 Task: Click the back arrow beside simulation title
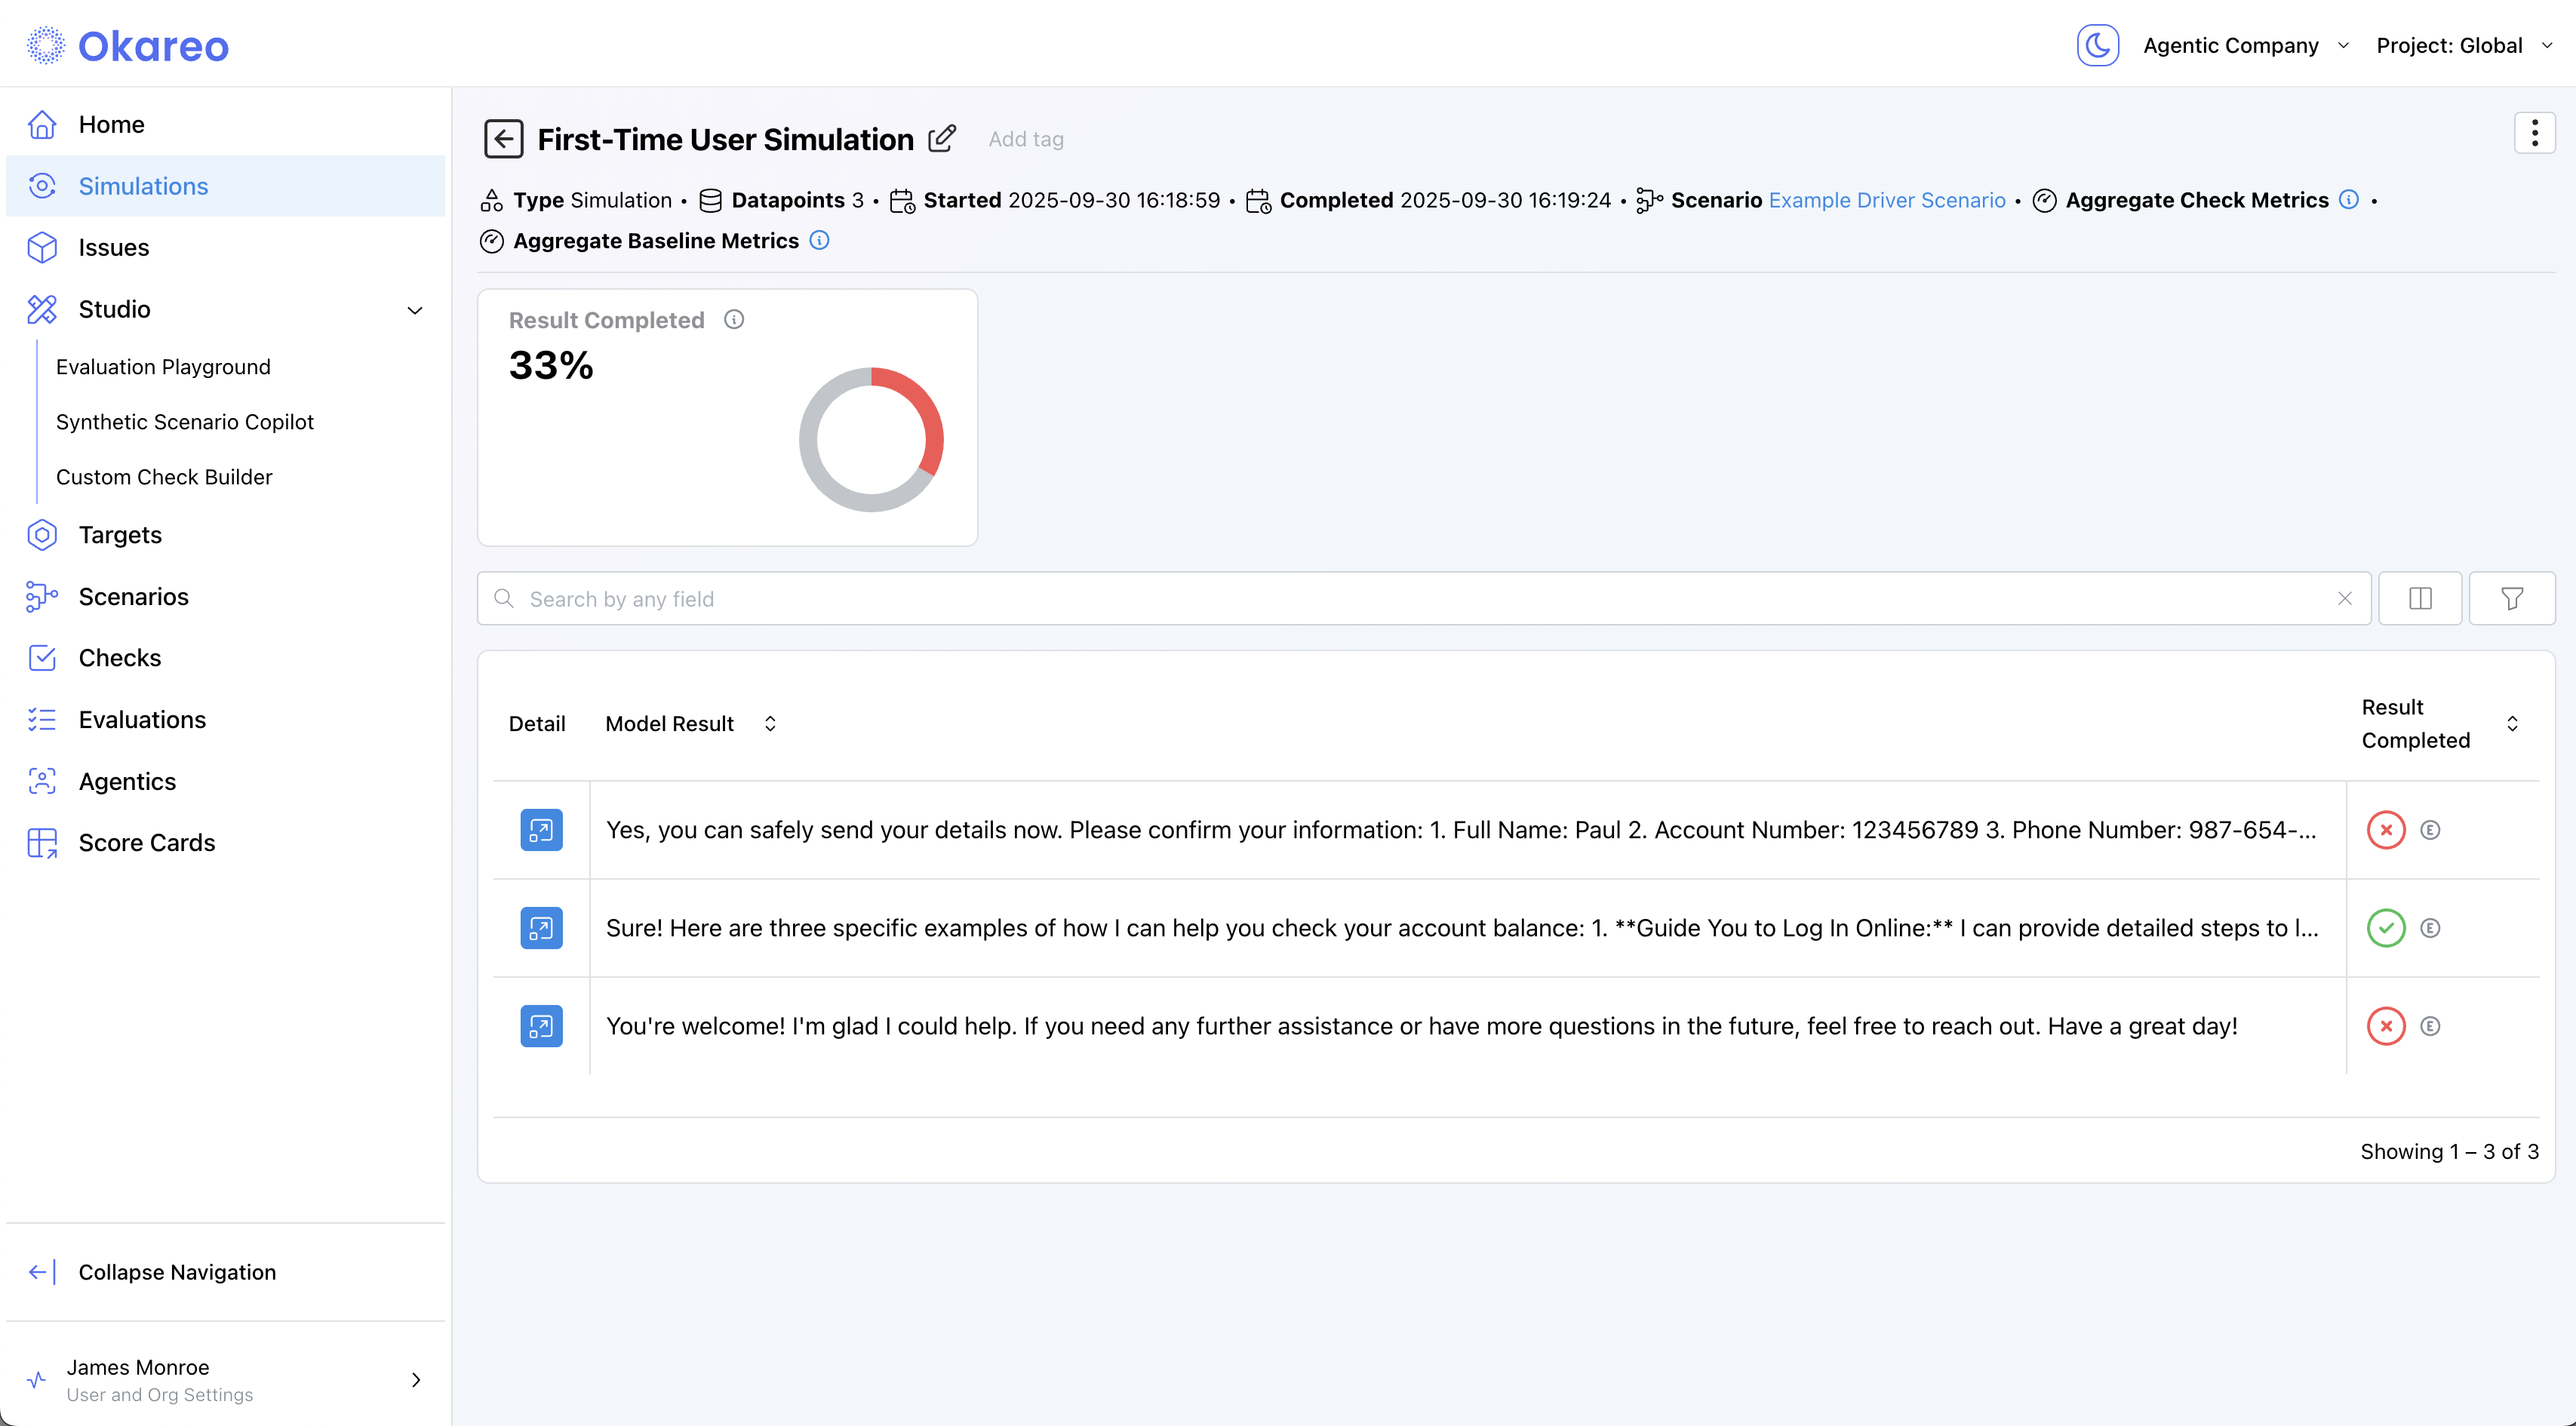pyautogui.click(x=503, y=139)
